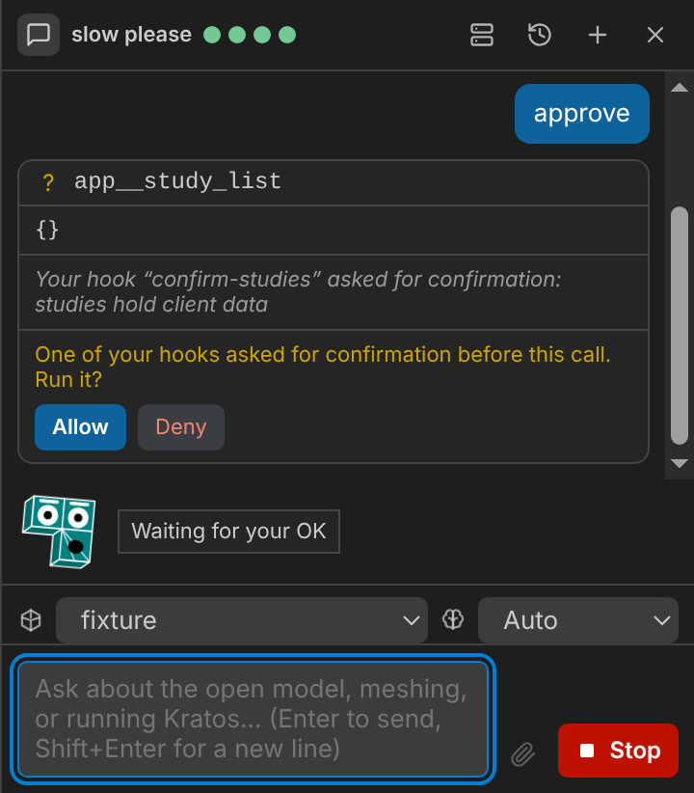The width and height of the screenshot is (694, 793).
Task: Close the chat panel with X
Action: (x=655, y=35)
